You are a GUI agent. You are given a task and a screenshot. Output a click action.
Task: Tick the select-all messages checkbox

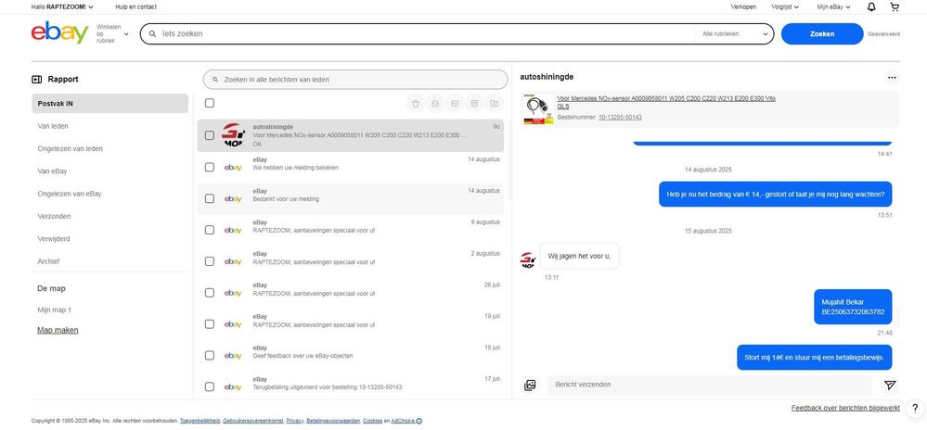pyautogui.click(x=210, y=103)
